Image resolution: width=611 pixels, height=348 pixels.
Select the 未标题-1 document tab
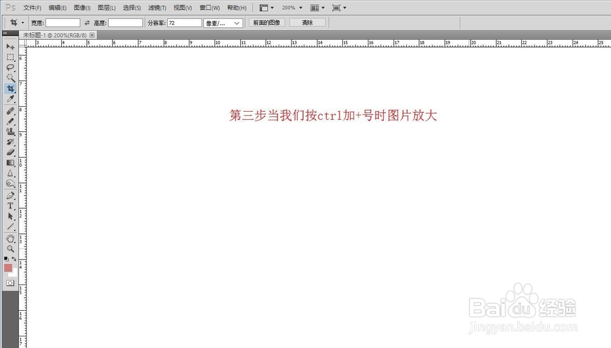54,35
